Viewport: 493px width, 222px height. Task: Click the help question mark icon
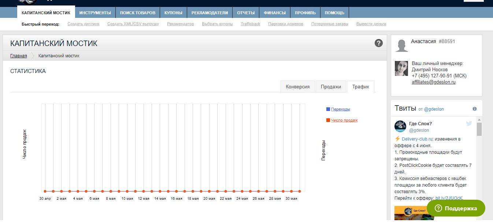tap(379, 43)
